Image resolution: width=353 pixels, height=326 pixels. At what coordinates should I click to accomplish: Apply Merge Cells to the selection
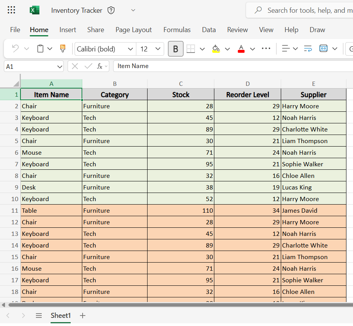coord(324,49)
